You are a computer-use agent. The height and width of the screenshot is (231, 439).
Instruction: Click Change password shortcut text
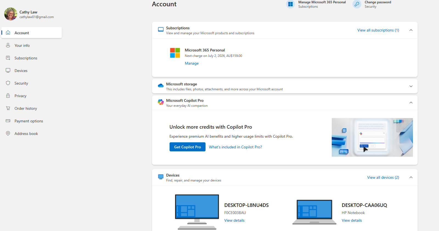(x=378, y=2)
